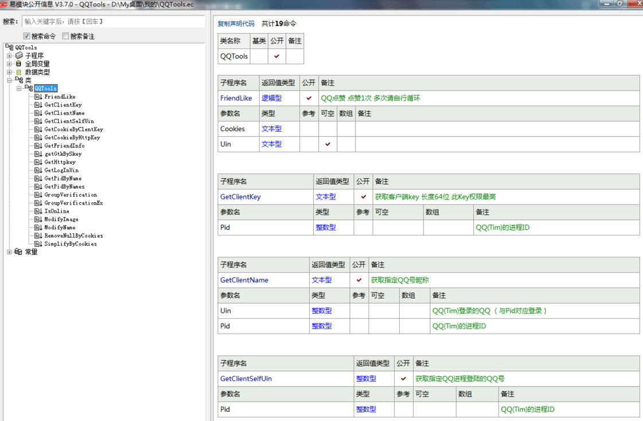643x421 pixels.
Task: Click the icon beside FriendLike method
Action: pyautogui.click(x=38, y=97)
